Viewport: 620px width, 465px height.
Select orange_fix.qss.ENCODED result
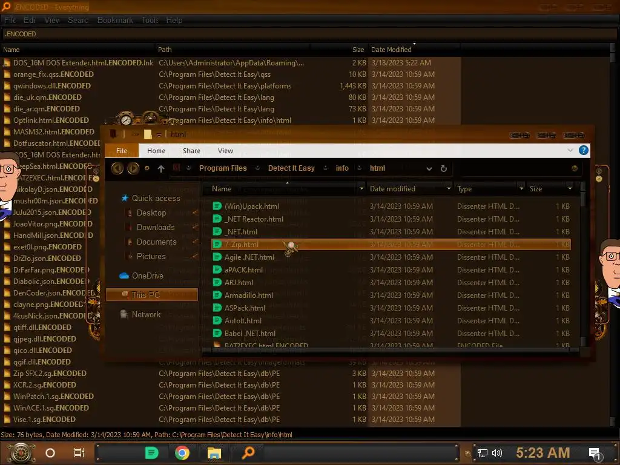pyautogui.click(x=53, y=74)
